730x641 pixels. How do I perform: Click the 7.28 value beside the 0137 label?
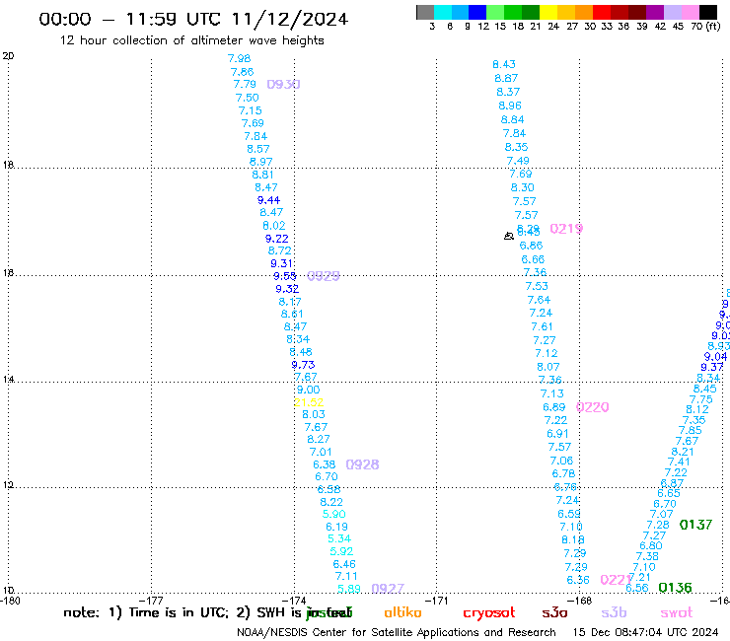658,525
